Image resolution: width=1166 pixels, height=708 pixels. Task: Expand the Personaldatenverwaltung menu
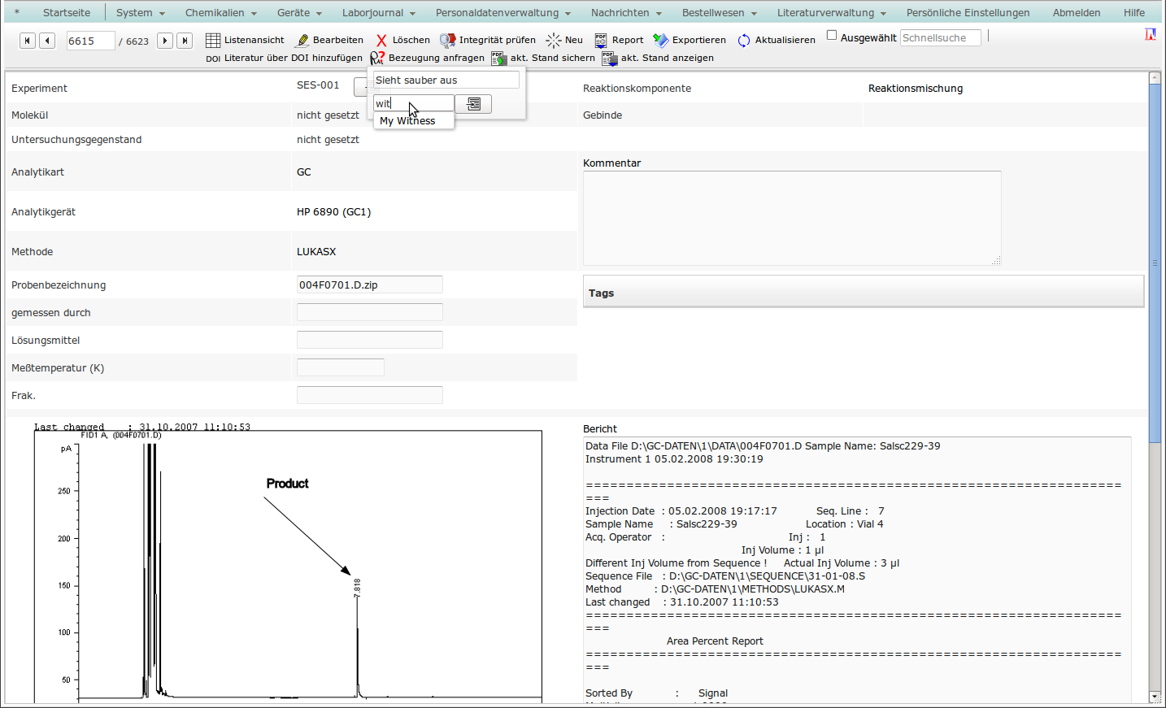pos(503,13)
